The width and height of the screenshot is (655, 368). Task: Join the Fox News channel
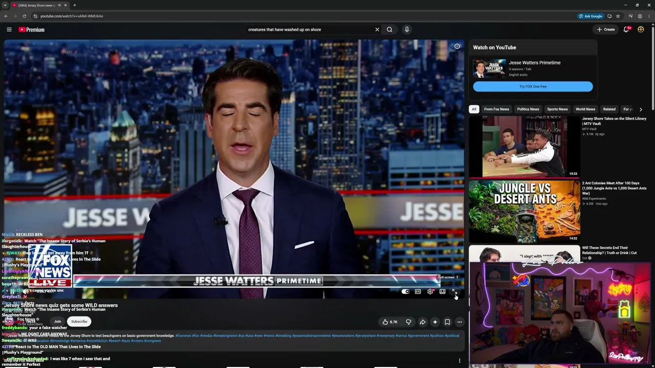(x=57, y=321)
